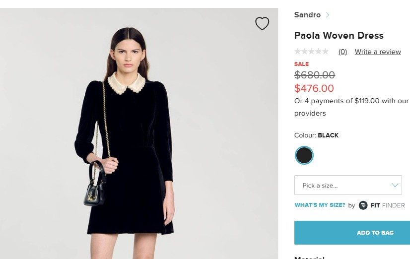Click the Paola Woven Dress title
Image resolution: width=410 pixels, height=259 pixels.
(339, 35)
